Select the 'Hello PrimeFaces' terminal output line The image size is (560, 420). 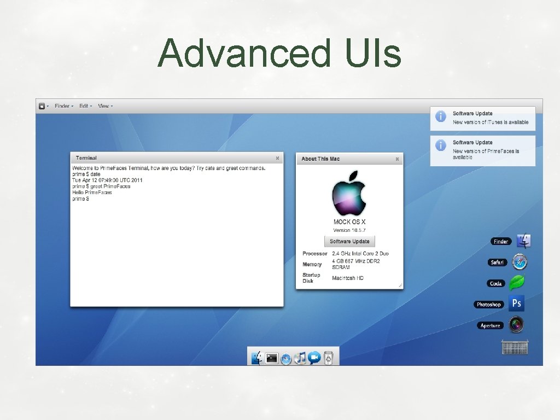pos(92,192)
